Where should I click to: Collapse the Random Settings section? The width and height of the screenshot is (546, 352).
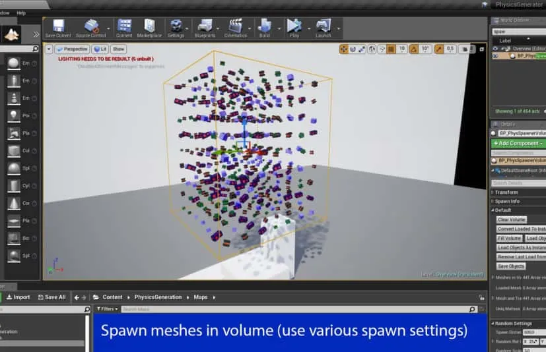tap(493, 324)
